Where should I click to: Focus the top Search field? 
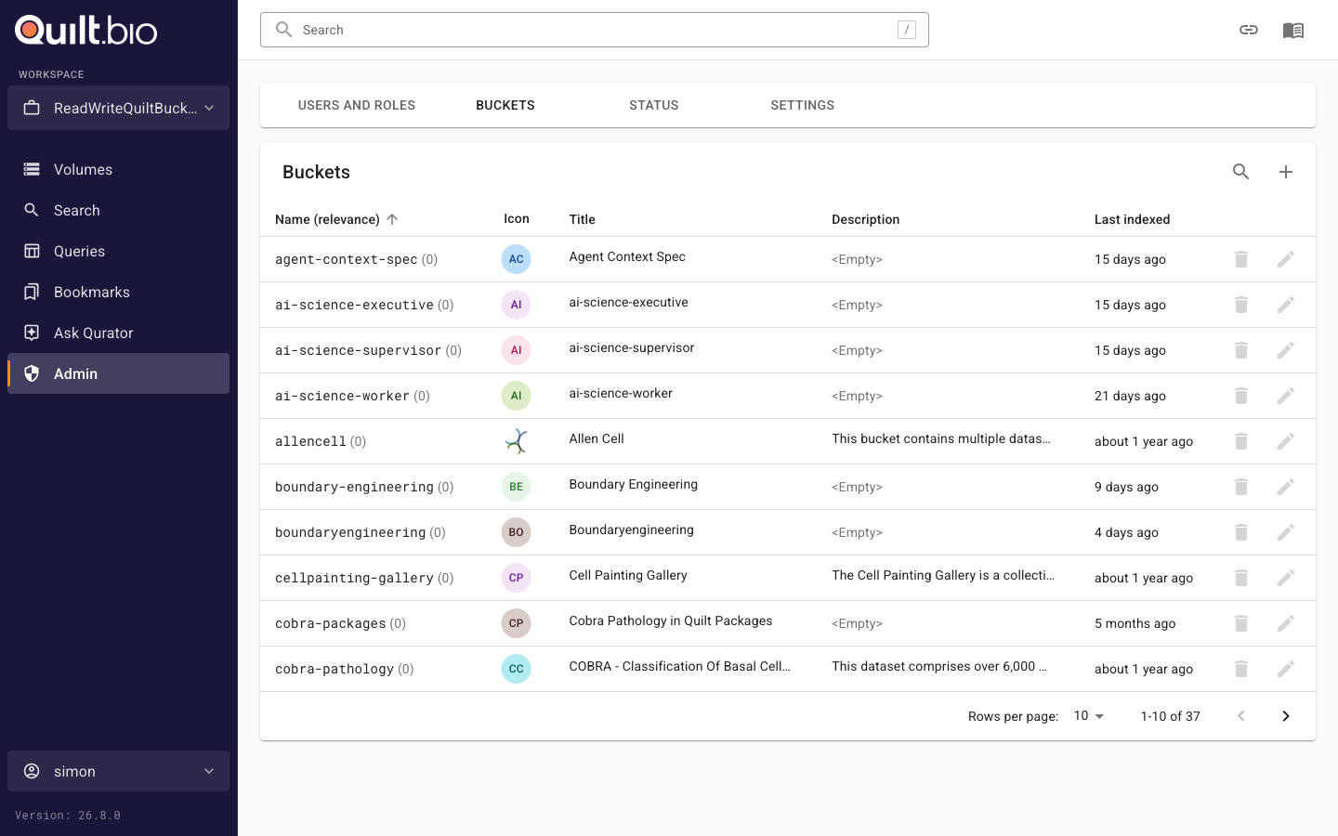tap(595, 30)
